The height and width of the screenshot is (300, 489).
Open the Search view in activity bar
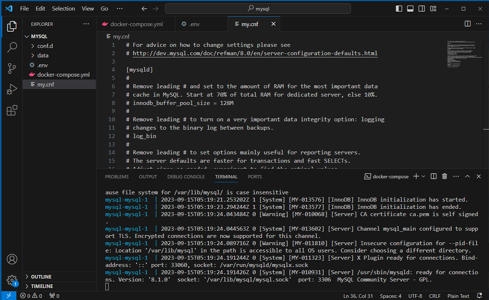tap(12, 47)
